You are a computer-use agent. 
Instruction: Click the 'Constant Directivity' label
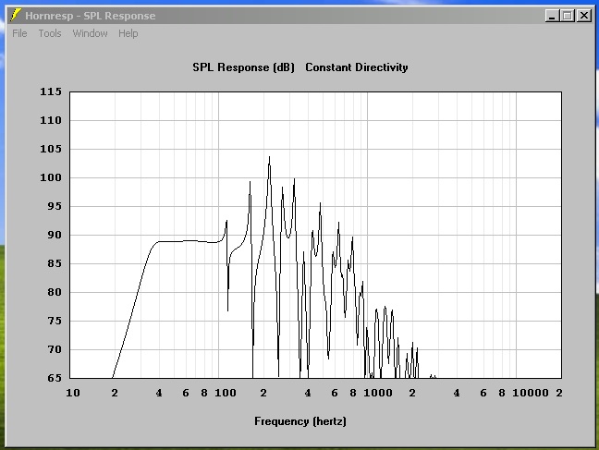pyautogui.click(x=357, y=67)
